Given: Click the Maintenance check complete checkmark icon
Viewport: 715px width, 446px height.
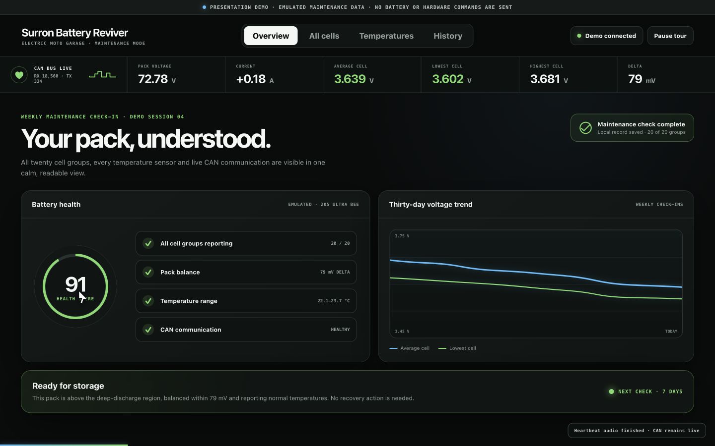Looking at the screenshot, I should 585,128.
